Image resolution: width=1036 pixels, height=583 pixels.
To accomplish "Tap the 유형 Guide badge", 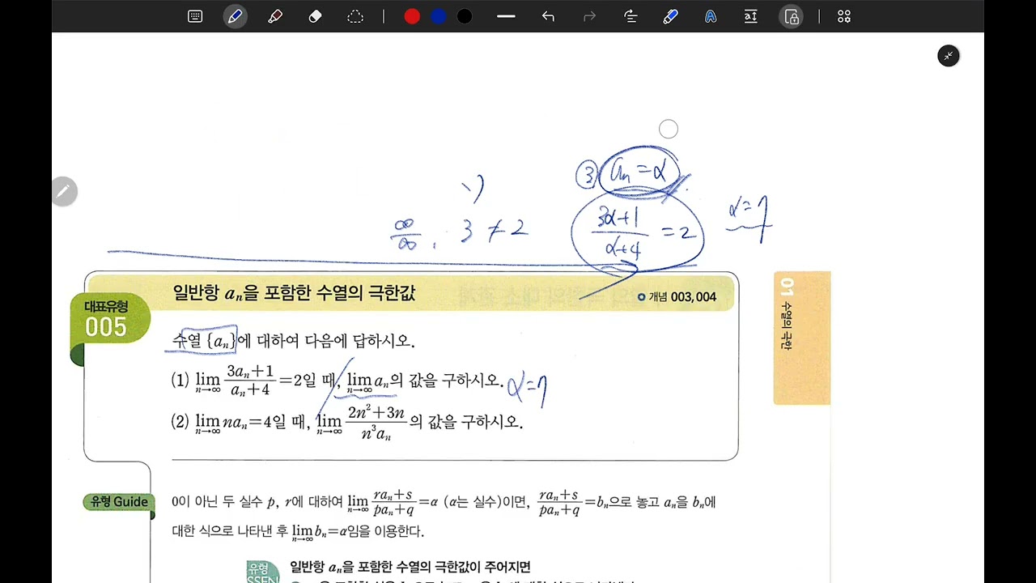I will click(x=119, y=502).
